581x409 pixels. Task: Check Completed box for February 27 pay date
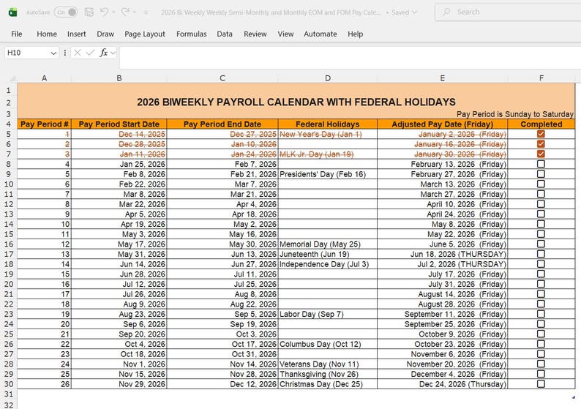point(541,173)
